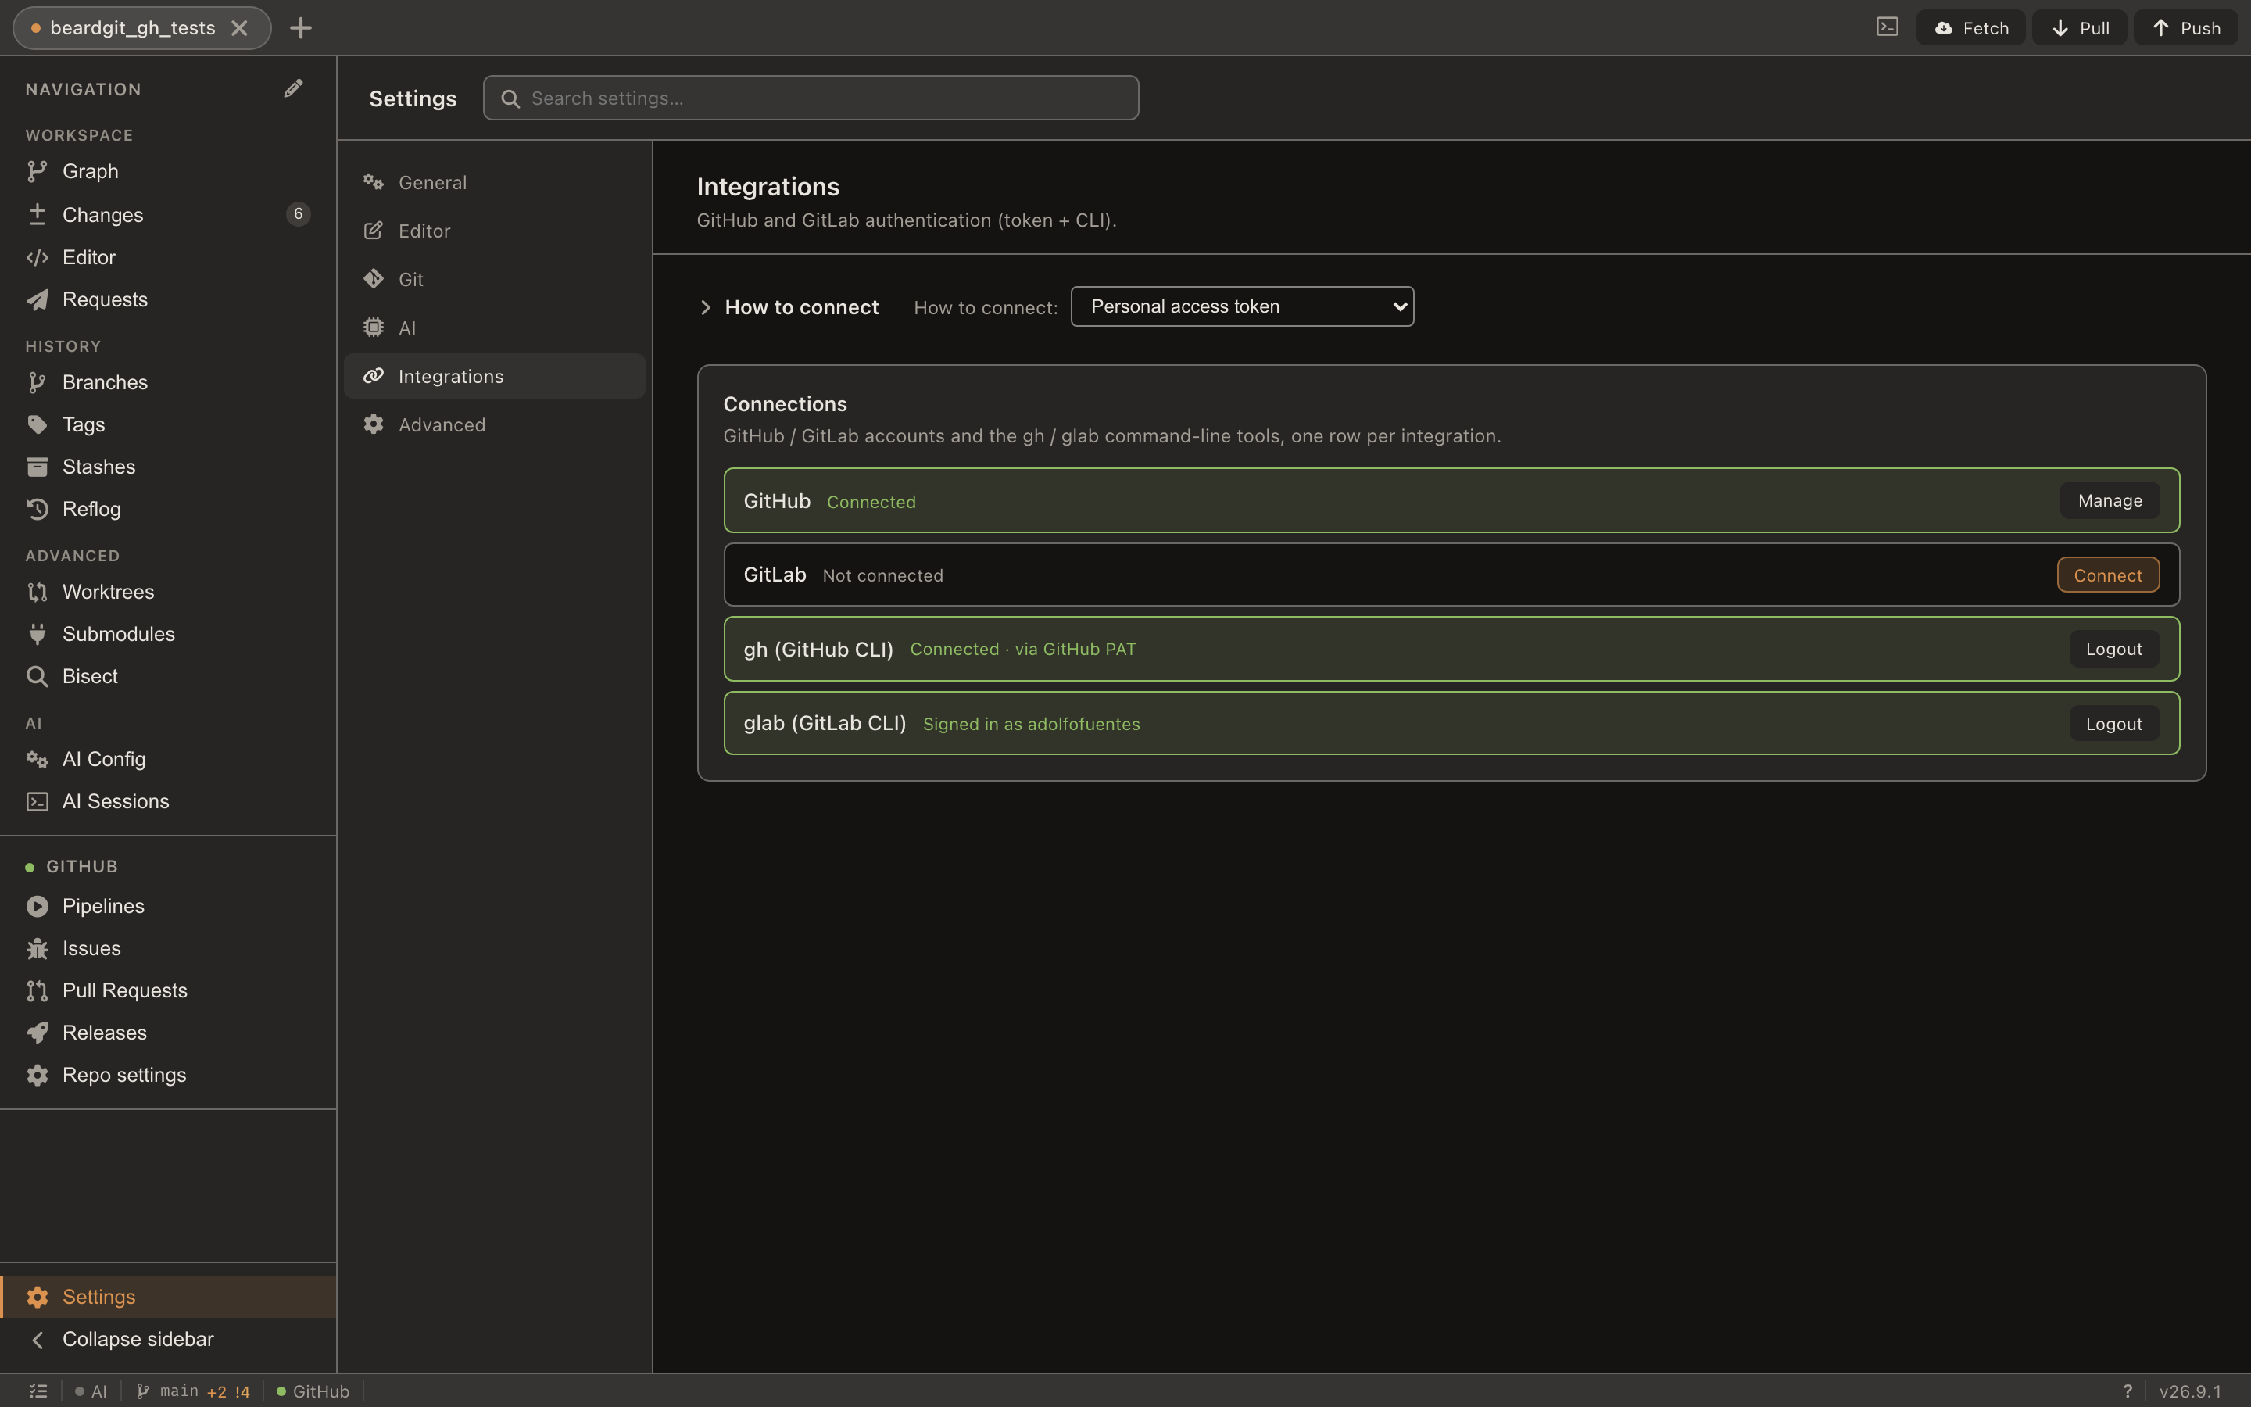Click Logout for glab (GitLab CLI)
Viewport: 2251px width, 1407px height.
point(2114,723)
